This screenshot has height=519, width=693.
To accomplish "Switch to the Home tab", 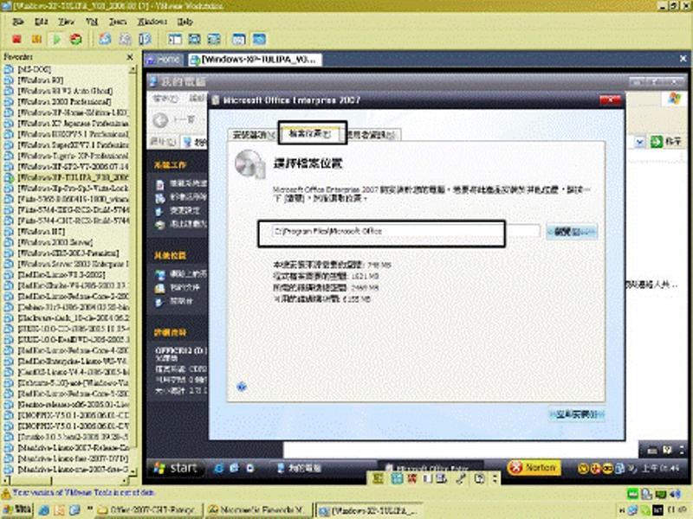I will [x=165, y=60].
